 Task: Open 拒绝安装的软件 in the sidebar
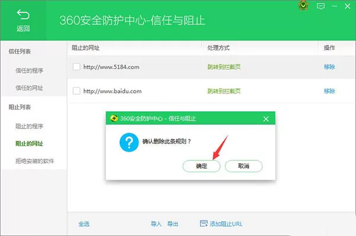tap(35, 161)
